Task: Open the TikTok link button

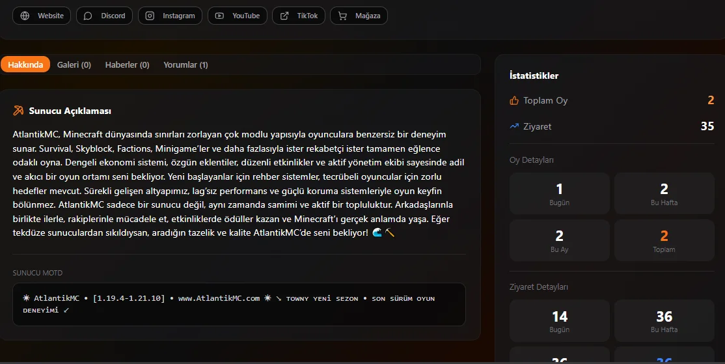Action: click(299, 16)
